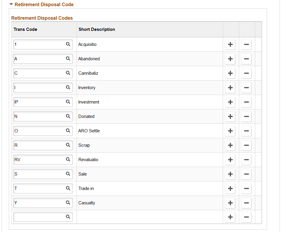Click the empty Trans Code input field

38,217
